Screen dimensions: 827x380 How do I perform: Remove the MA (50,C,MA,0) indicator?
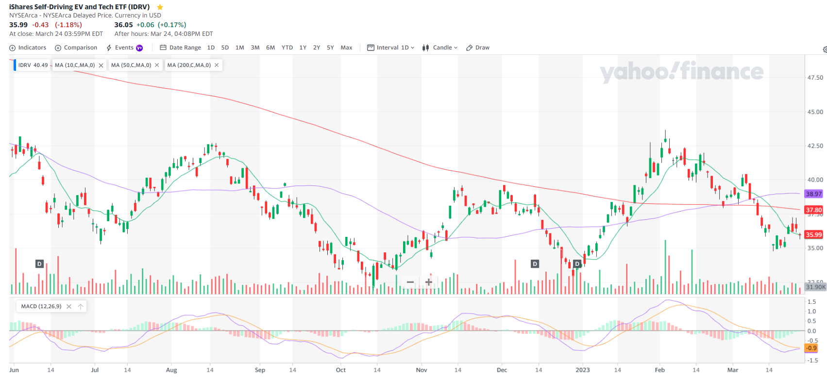[x=157, y=65]
